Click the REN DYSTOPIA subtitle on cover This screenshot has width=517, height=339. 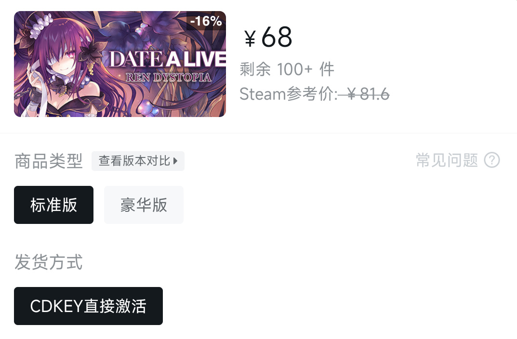168,78
